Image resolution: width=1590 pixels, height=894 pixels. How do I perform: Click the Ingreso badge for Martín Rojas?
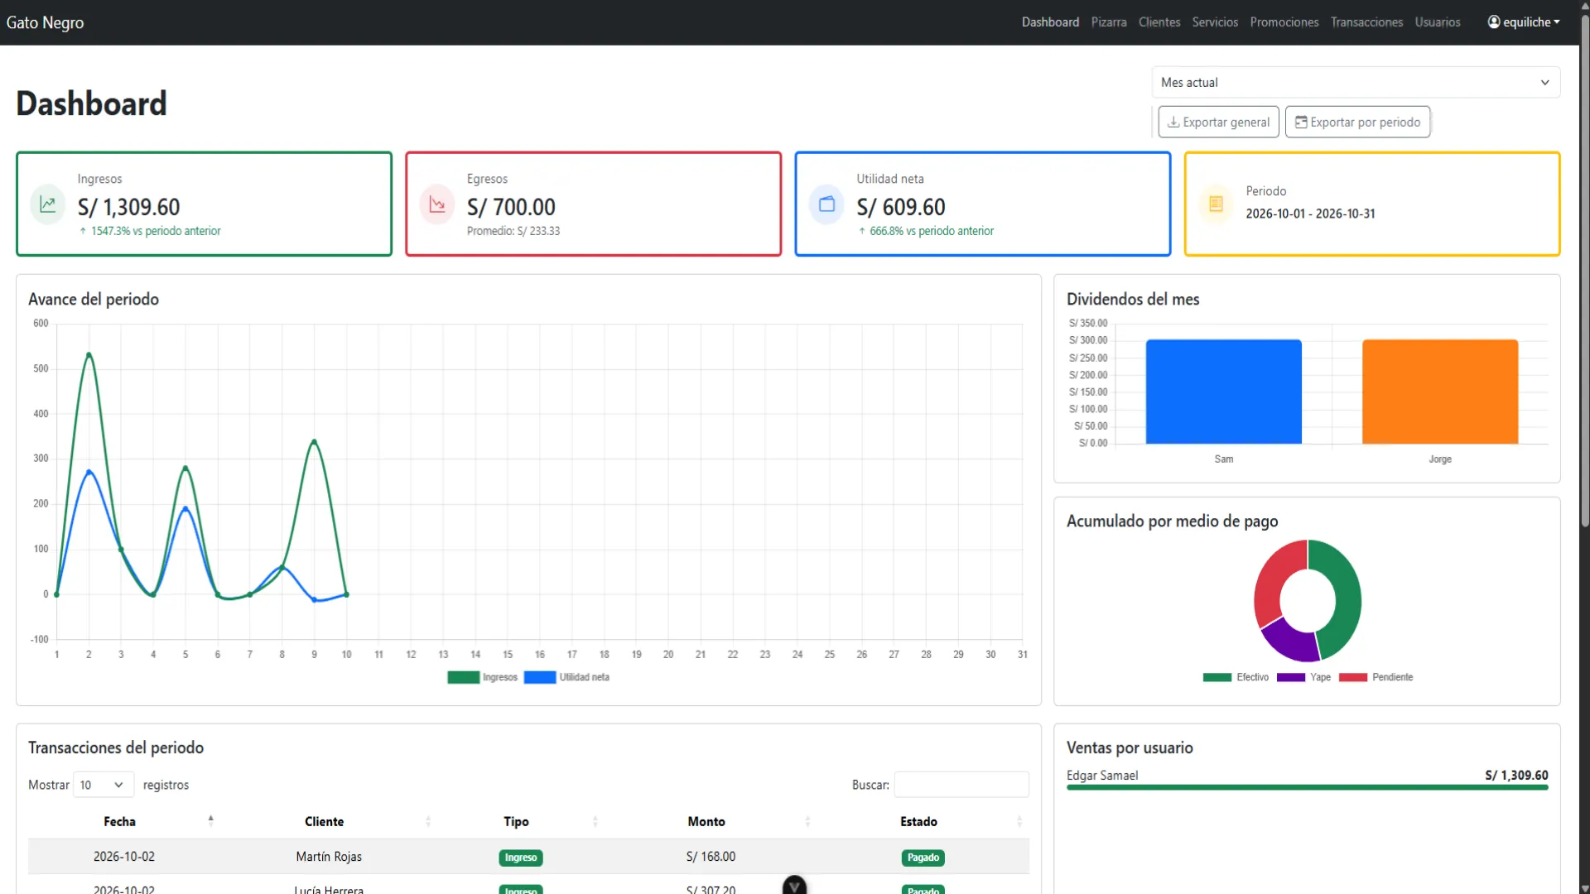tap(521, 858)
